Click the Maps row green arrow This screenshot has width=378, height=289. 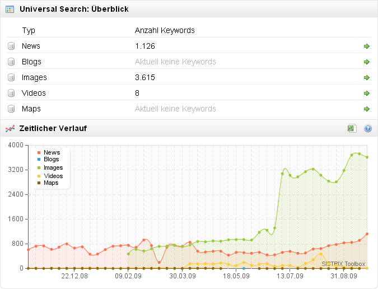(x=367, y=109)
